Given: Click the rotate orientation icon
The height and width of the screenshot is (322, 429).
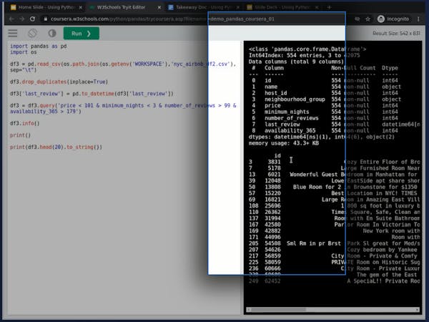Looking at the screenshot, I should pyautogui.click(x=33, y=34).
